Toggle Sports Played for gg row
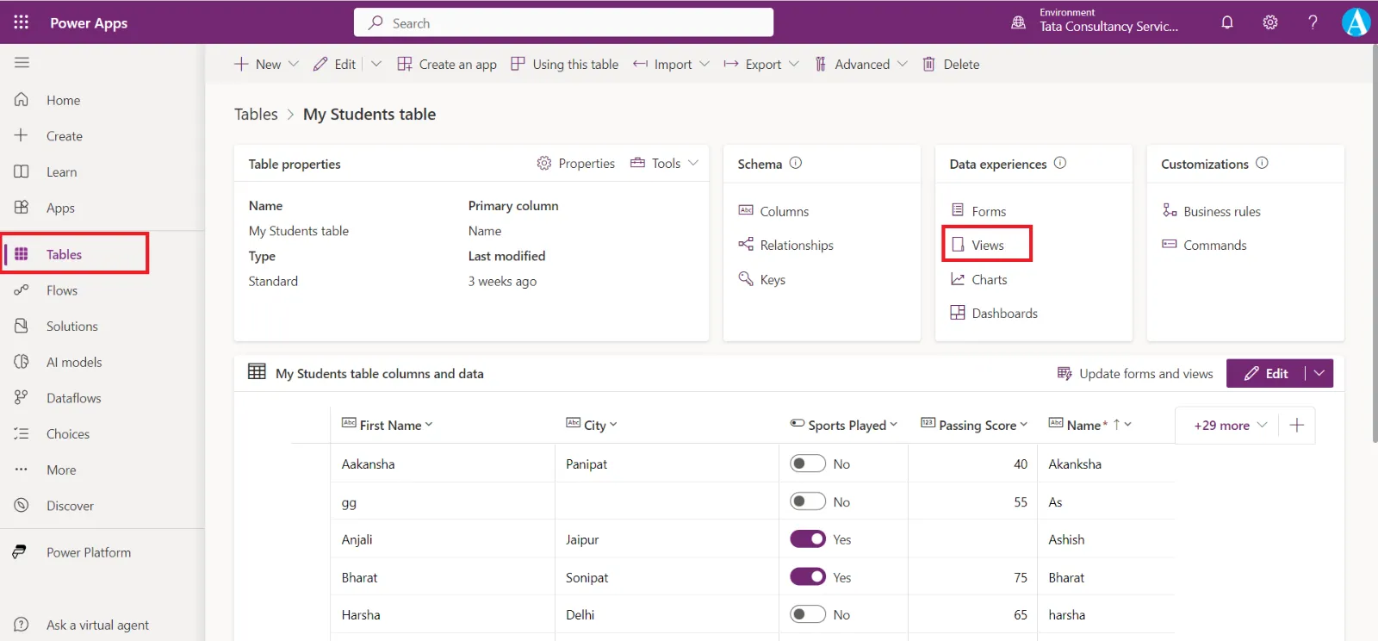The width and height of the screenshot is (1378, 641). (808, 501)
